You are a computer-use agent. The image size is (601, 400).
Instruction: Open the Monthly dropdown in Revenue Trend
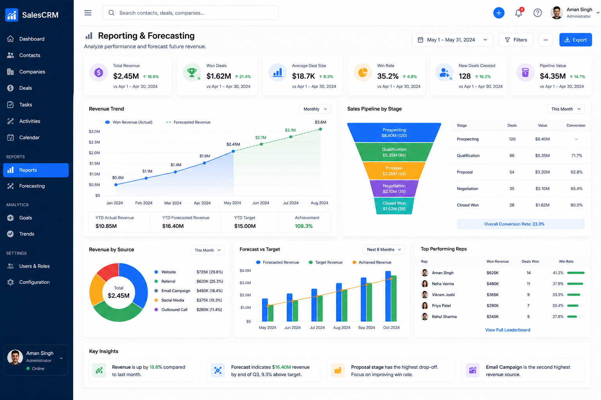tap(315, 109)
